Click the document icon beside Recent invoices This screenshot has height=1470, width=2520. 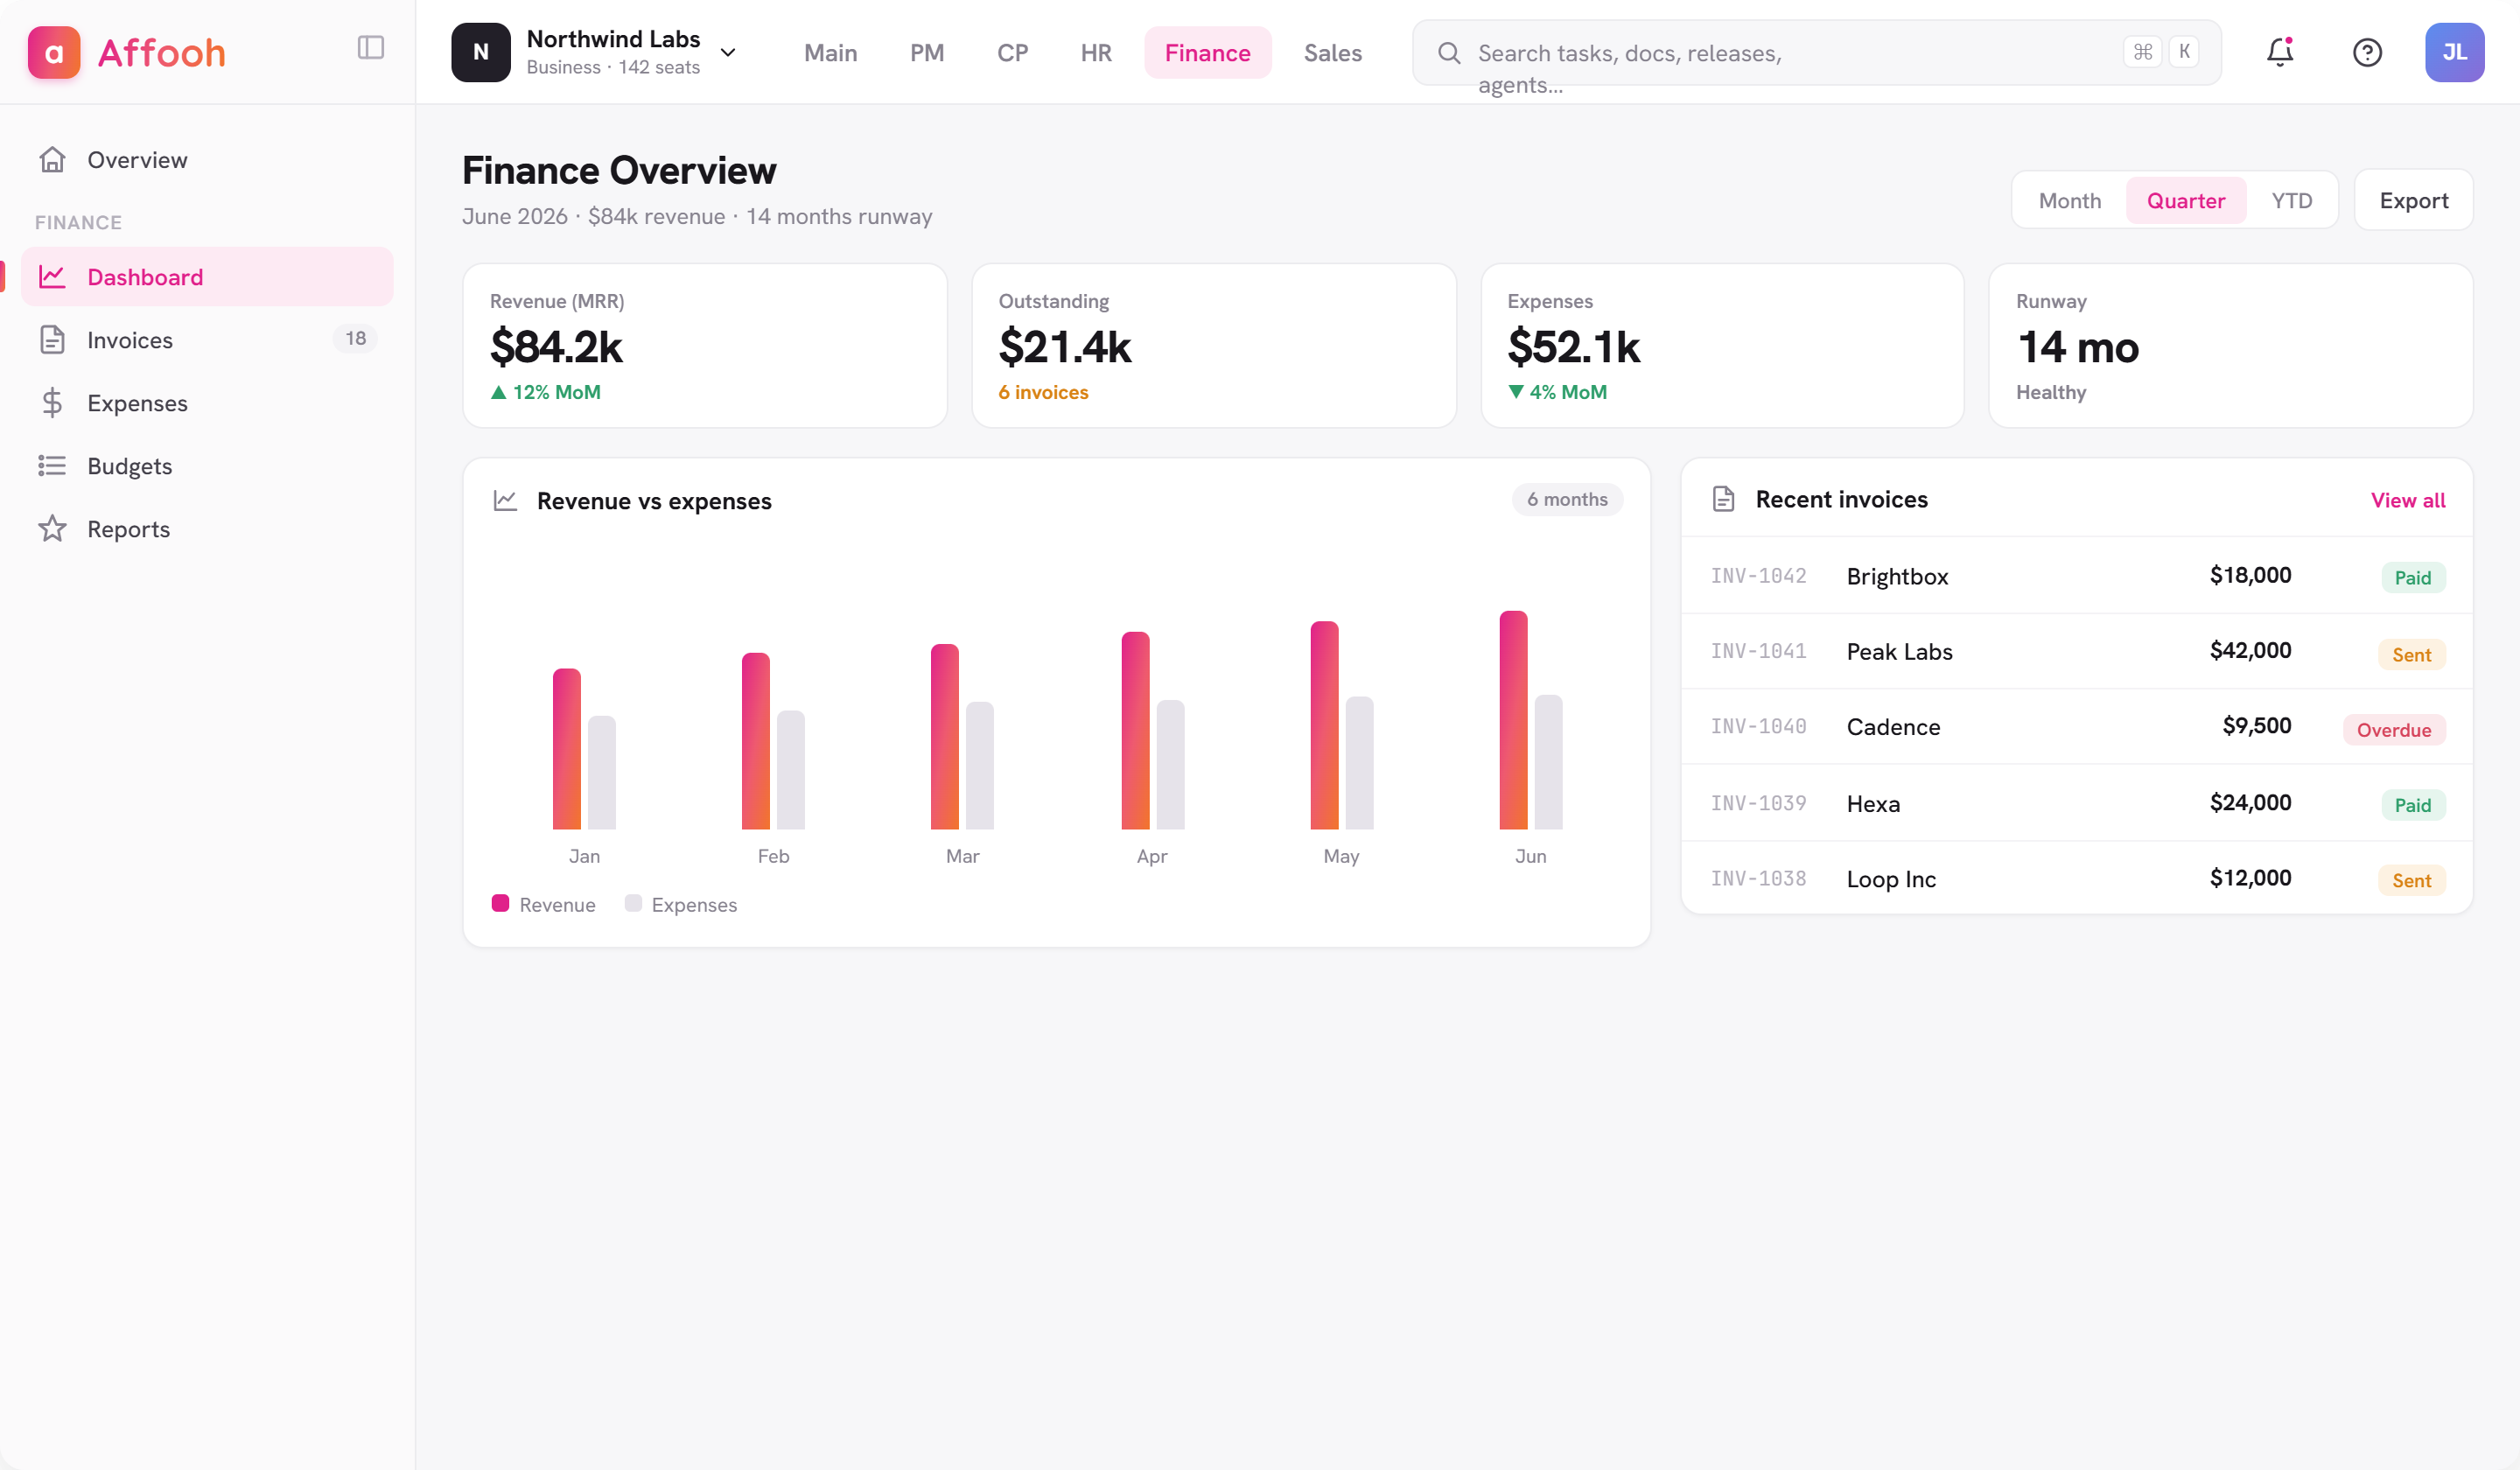click(x=1723, y=498)
